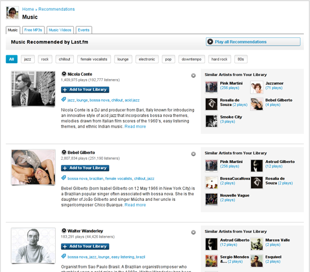Open Bebel Gilberto artist photo
Screen dimensions: 310x272
tap(33, 167)
